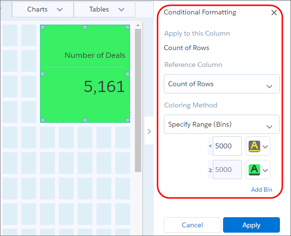Click the top-left resize handle of the green widget
This screenshot has height=236, width=291.
click(42, 27)
